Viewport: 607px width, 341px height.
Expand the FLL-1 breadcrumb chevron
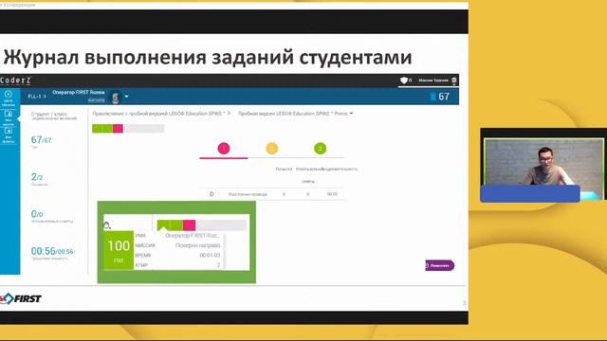[45, 97]
